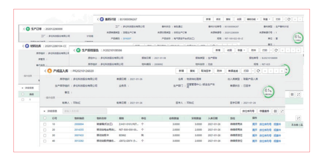Open 打印 dropdown arrow in 产成品入库 window
Screen dimensions: 314x159
pos(253,71)
